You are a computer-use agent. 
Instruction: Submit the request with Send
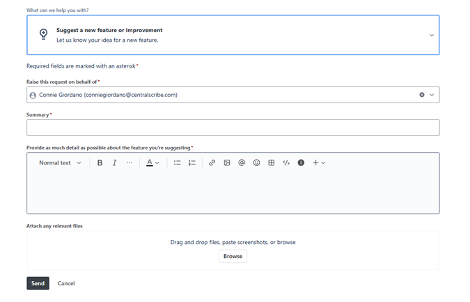pos(38,283)
